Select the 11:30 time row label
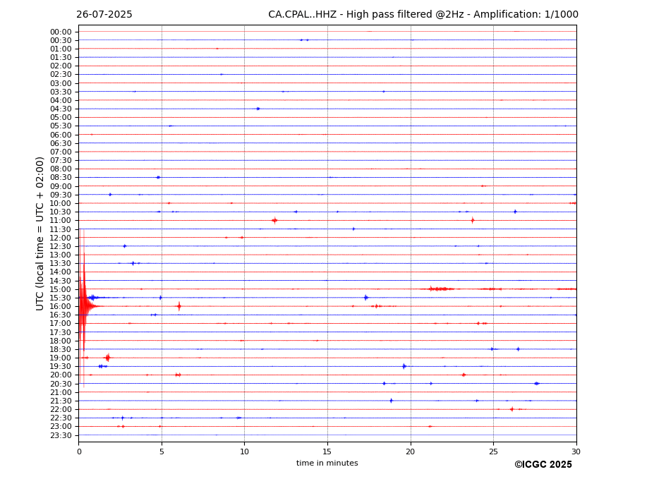The image size is (654, 491). click(61, 229)
